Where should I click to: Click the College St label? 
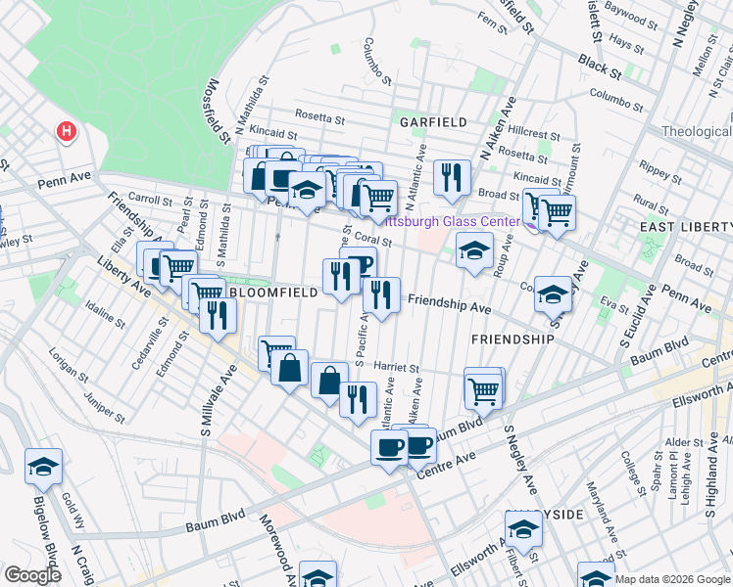point(633,473)
